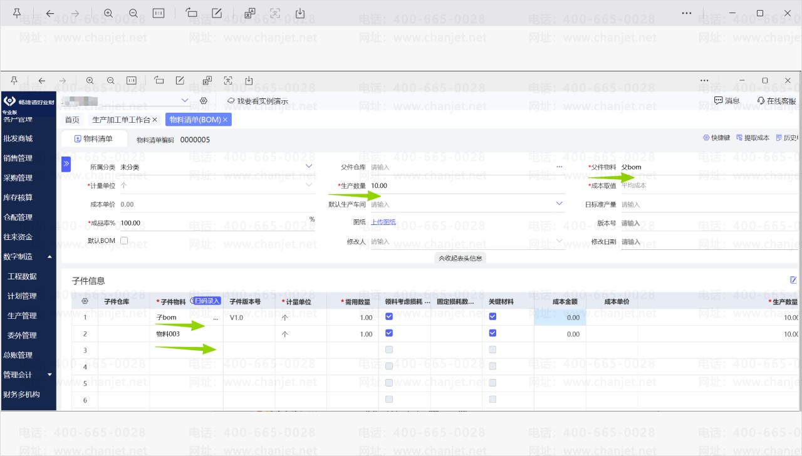Open 修改人 dropdown
Image resolution: width=802 pixels, height=456 pixels.
pos(560,241)
